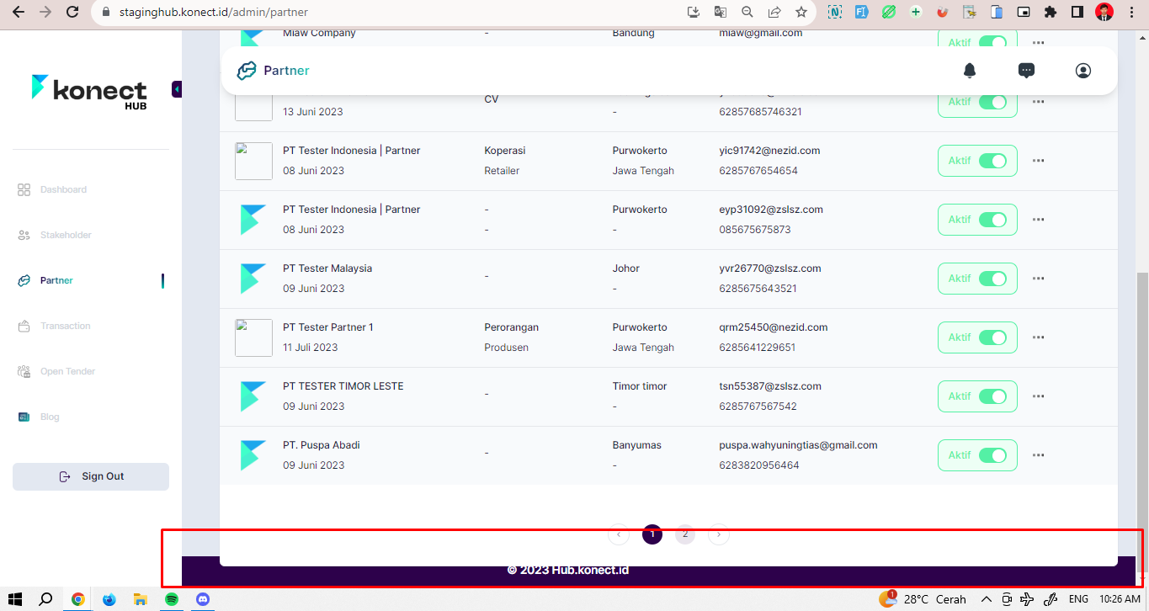Open Discord from the taskbar
The height and width of the screenshot is (611, 1149).
[x=202, y=599]
